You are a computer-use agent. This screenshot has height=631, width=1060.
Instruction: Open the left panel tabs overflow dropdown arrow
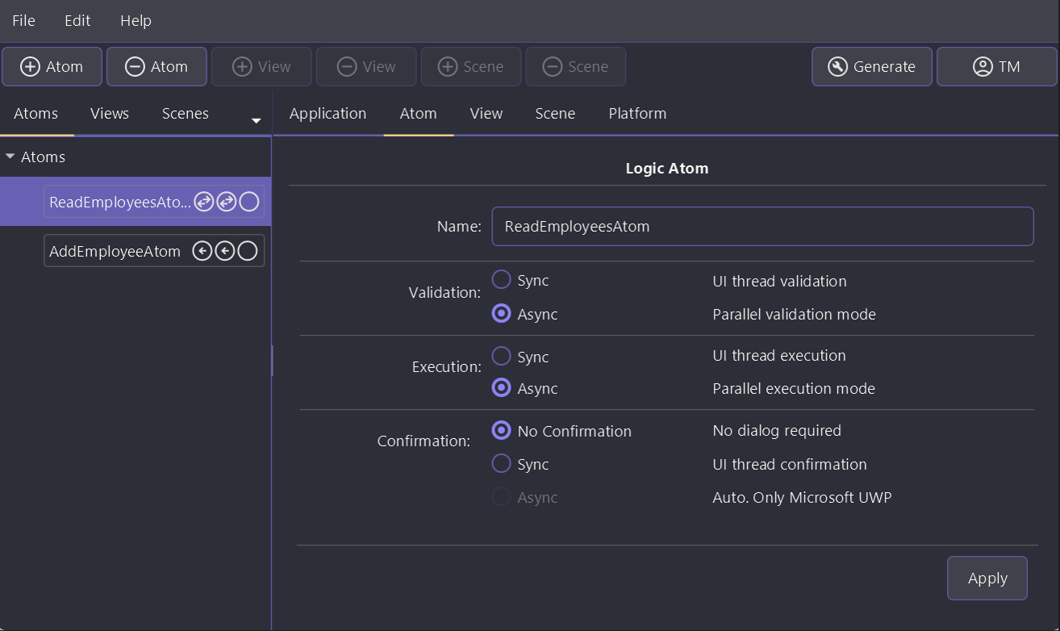pyautogui.click(x=257, y=121)
